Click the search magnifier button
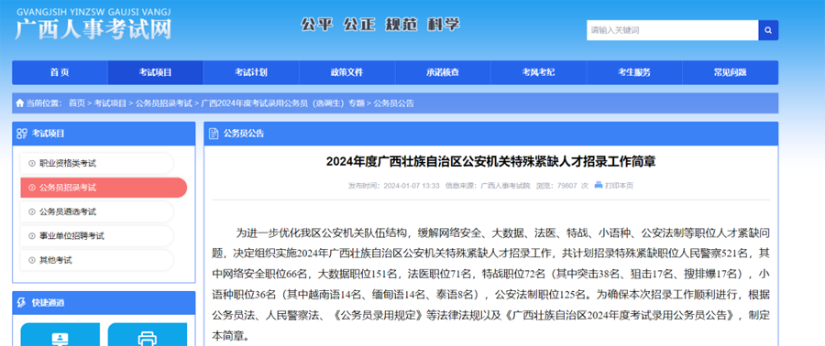The width and height of the screenshot is (825, 346). click(x=768, y=30)
